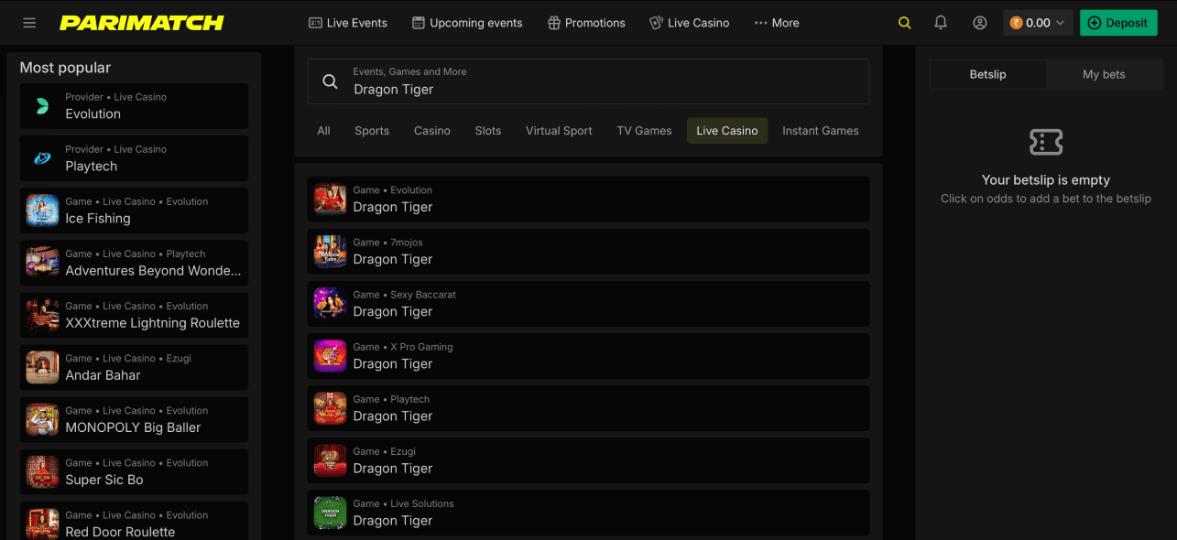The width and height of the screenshot is (1177, 540).
Task: Open the hamburger menu icon
Action: (x=29, y=23)
